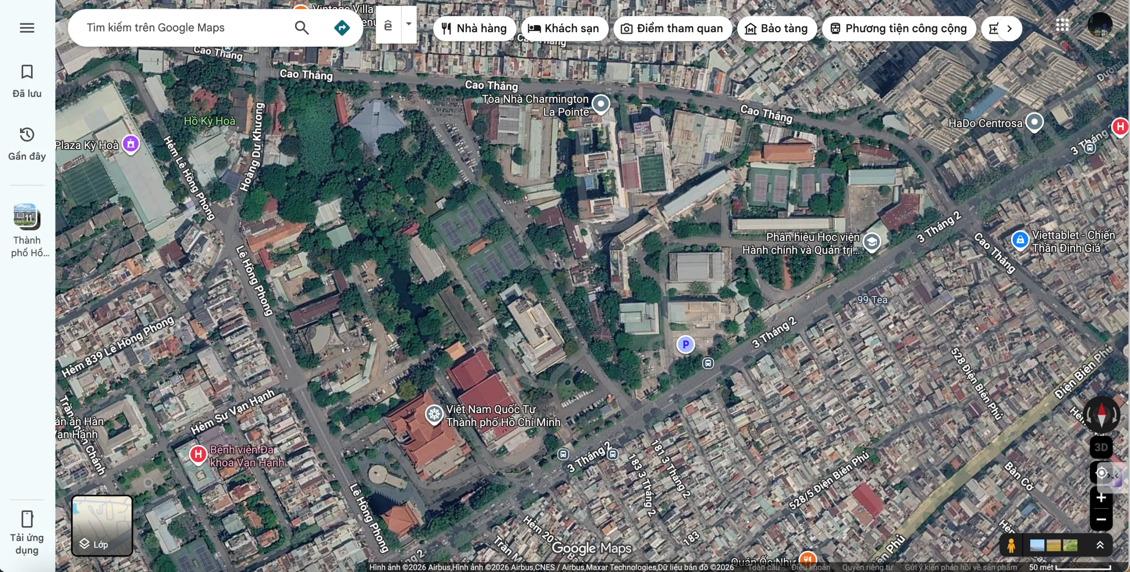Open the input-method dropdown arrow beside ê

coord(409,24)
